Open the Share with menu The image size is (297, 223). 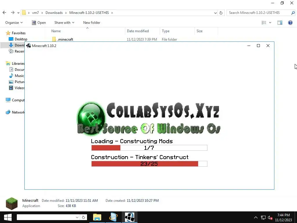[64, 23]
